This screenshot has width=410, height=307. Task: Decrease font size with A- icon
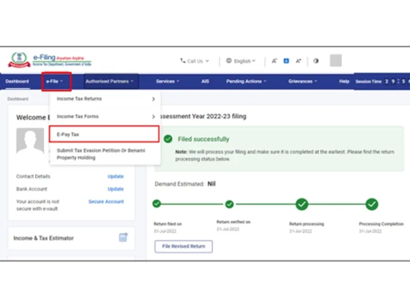tap(274, 61)
